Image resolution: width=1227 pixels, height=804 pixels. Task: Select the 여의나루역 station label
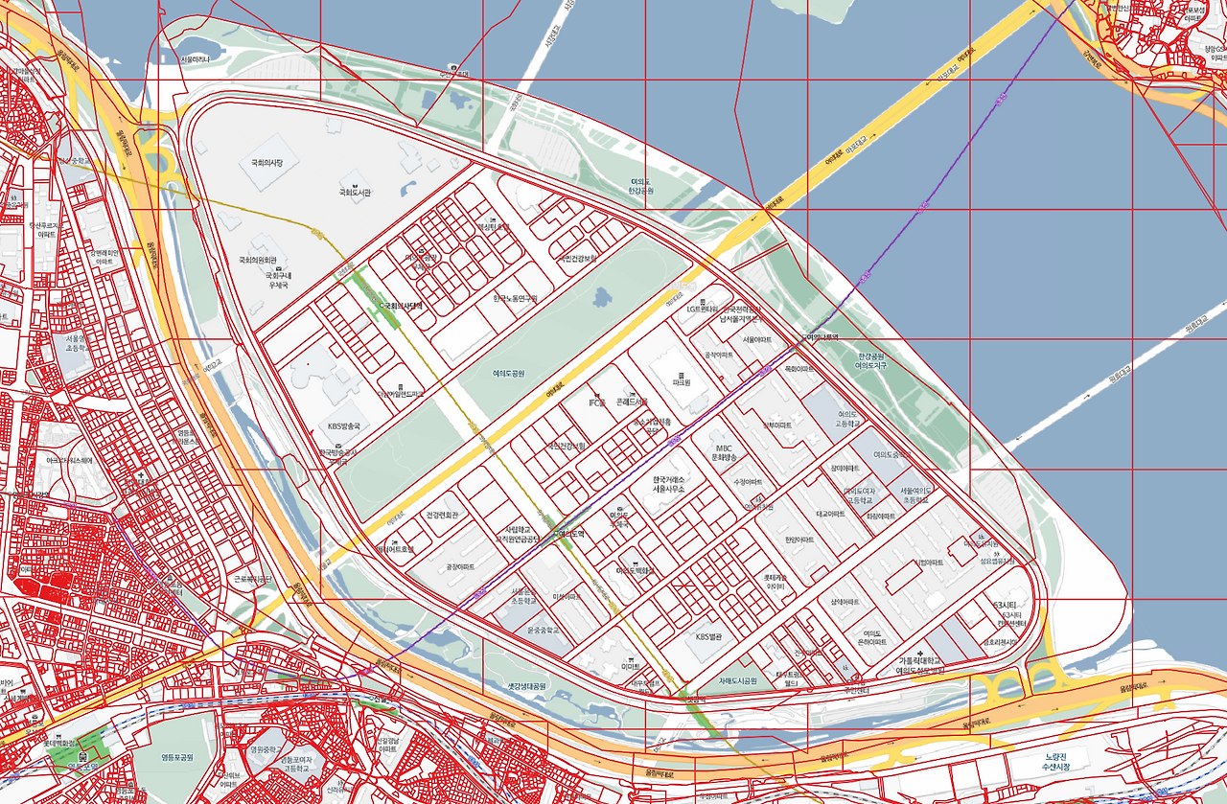tap(822, 338)
